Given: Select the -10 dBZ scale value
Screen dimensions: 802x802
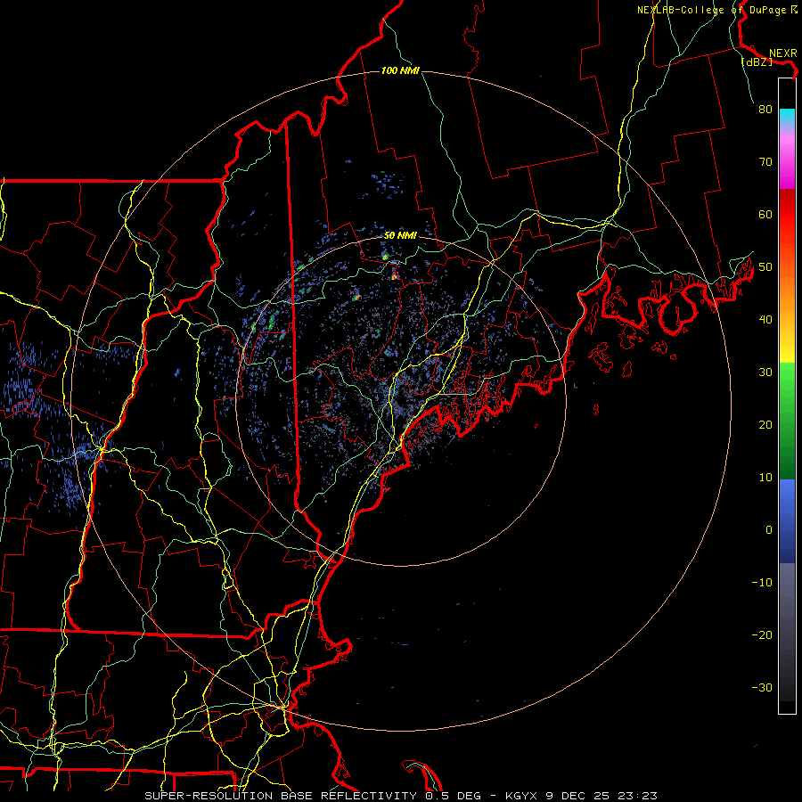Looking at the screenshot, I should pyautogui.click(x=762, y=582).
